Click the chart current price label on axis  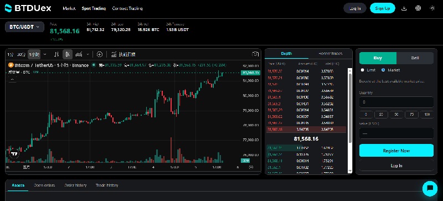click(250, 73)
